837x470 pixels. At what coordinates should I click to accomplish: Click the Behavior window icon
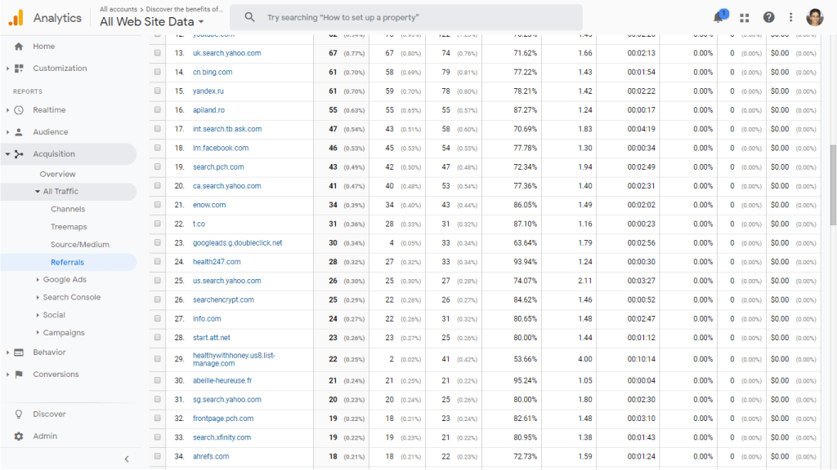point(19,352)
